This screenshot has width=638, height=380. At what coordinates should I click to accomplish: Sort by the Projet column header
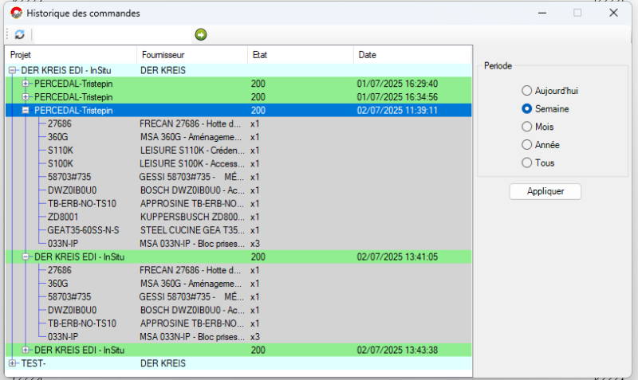tap(71, 55)
